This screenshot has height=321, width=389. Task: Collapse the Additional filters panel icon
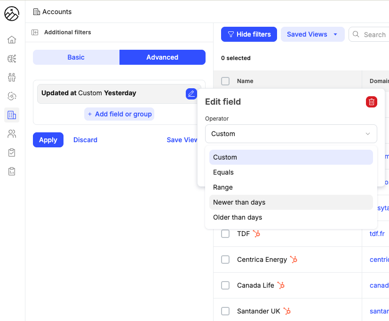point(35,32)
